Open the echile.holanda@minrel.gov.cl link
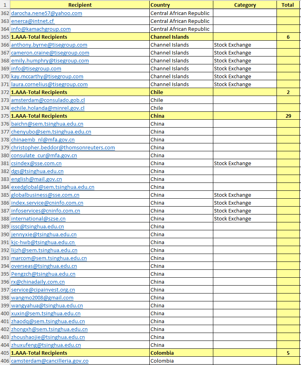The width and height of the screenshot is (301, 365). (48, 108)
